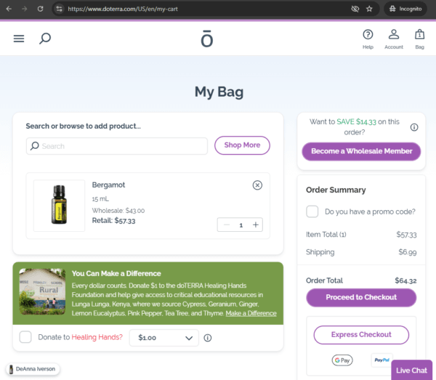Screen dimensions: 436x380
Task: Click the Retail: $57.33 price
Action: click(114, 221)
